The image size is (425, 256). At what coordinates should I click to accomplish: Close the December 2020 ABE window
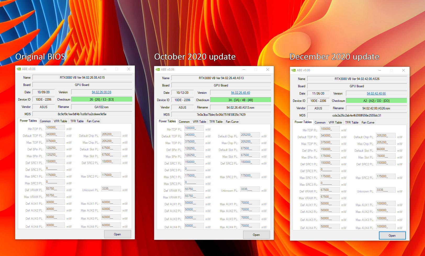pyautogui.click(x=404, y=70)
